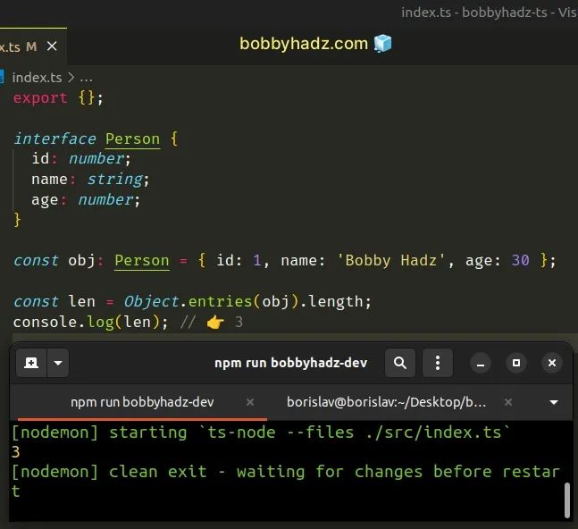Click 'length' property in code
The width and height of the screenshot is (578, 529).
click(x=335, y=302)
